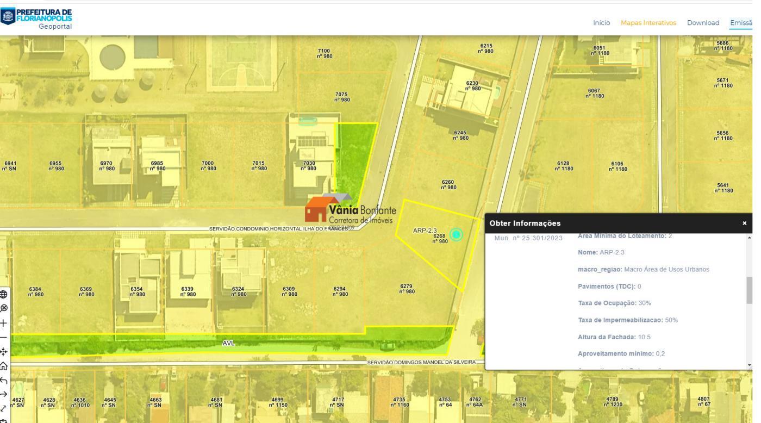761x423 pixels.
Task: Click the diagonal expand arrows icon
Action: click(4, 408)
